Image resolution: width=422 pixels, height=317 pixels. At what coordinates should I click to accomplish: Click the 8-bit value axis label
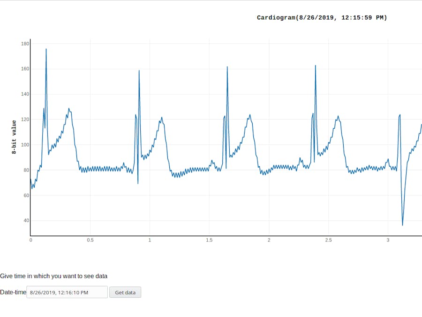[13, 136]
